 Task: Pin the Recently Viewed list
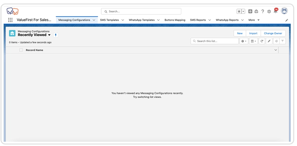pyautogui.click(x=55, y=35)
